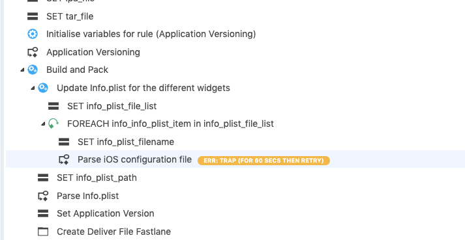Select the SET info_plist_file_list step
Screen dimensions: 465x240
click(x=112, y=106)
